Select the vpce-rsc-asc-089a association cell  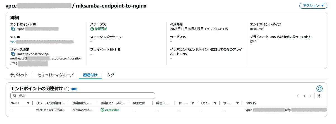51,110
